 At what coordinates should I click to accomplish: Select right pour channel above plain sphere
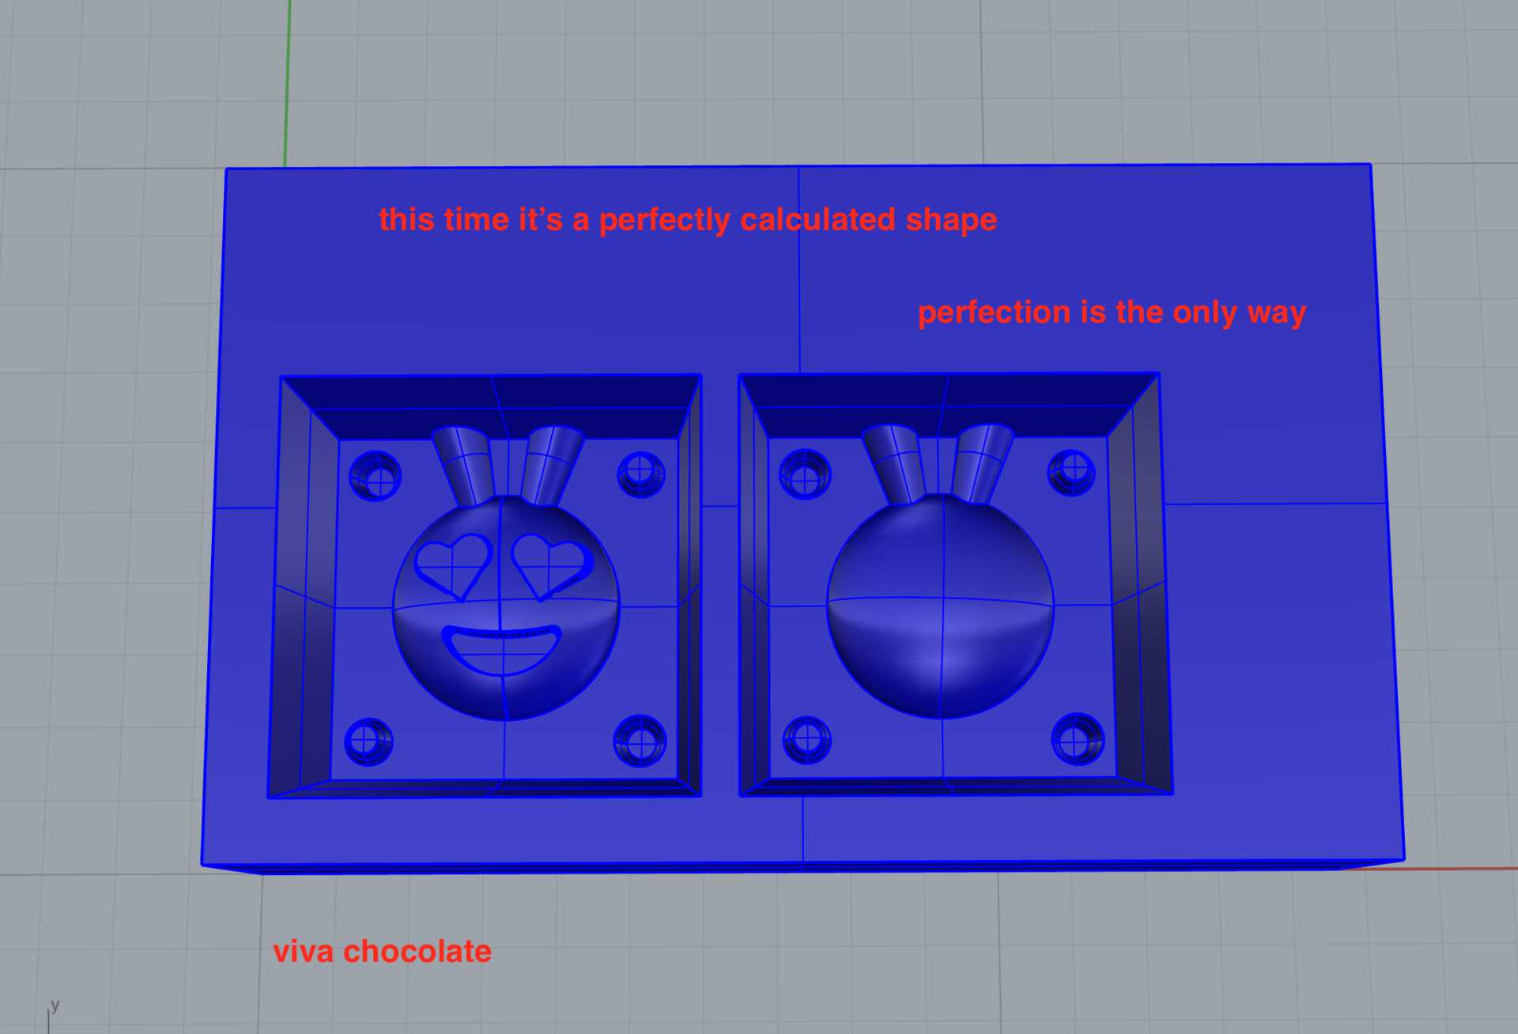pyautogui.click(x=981, y=464)
